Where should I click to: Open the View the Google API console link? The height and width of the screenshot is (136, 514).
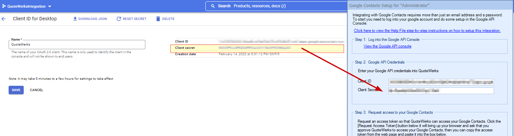387,46
